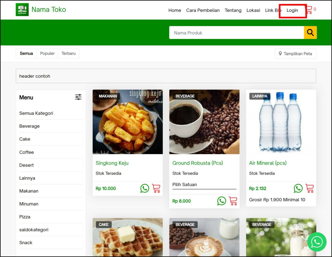The width and height of the screenshot is (332, 257).
Task: Switch to the Terbaru tab
Action: point(68,53)
